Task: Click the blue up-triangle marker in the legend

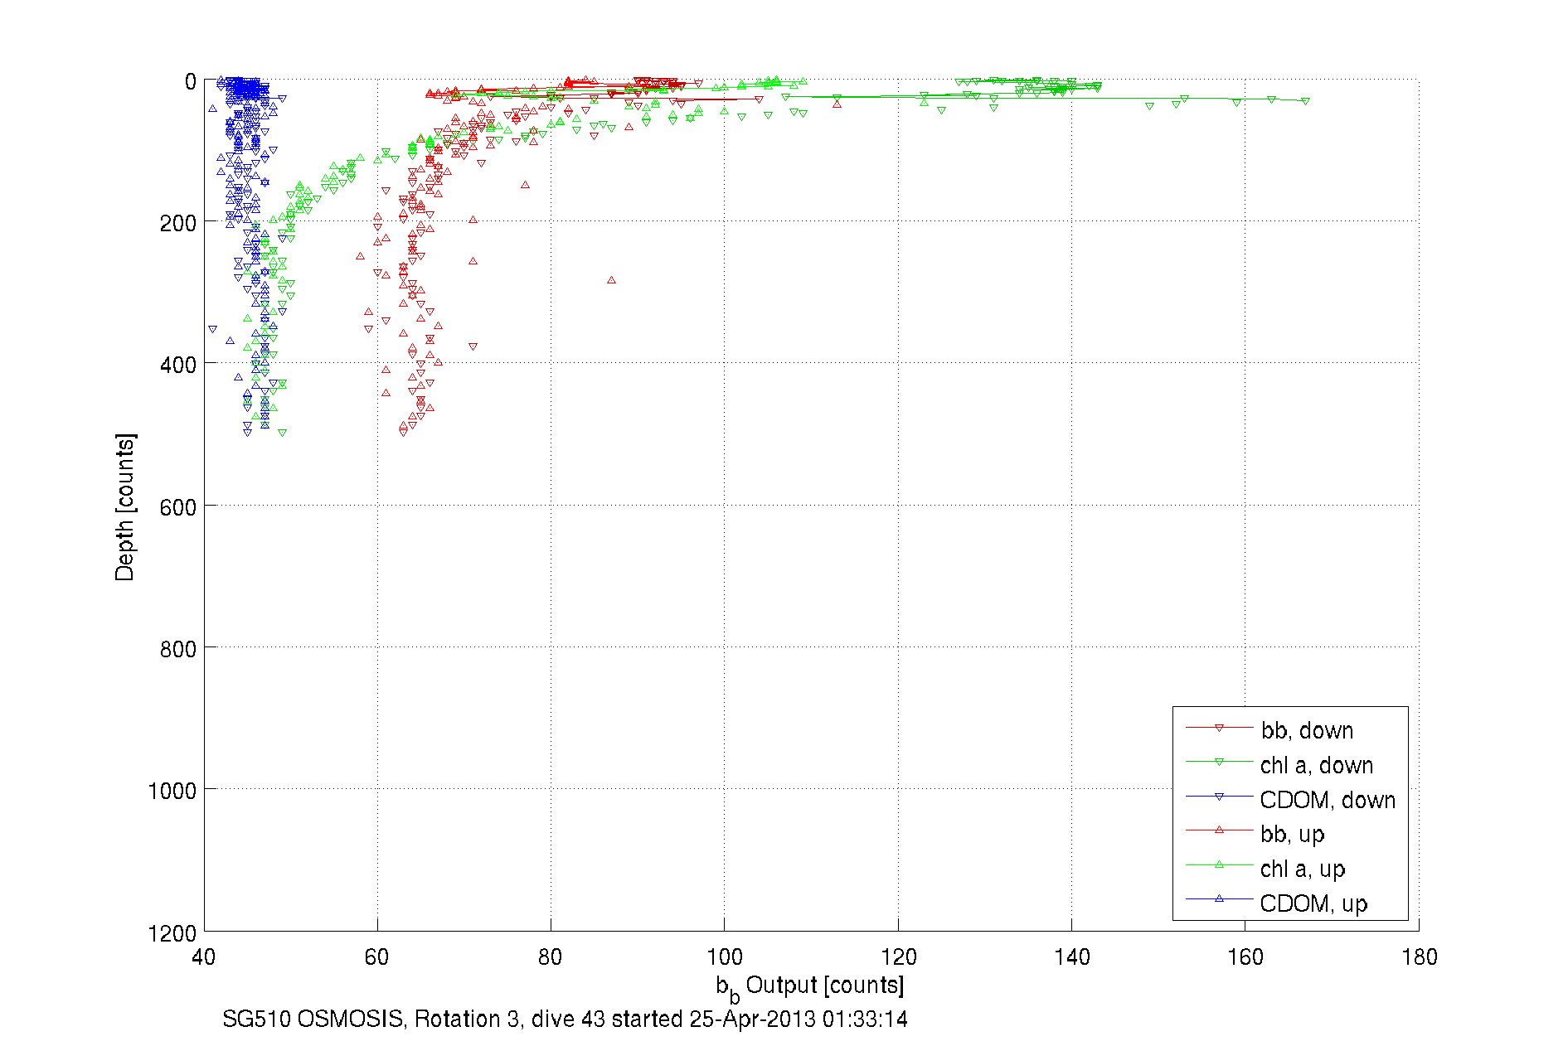Action: [x=1219, y=898]
